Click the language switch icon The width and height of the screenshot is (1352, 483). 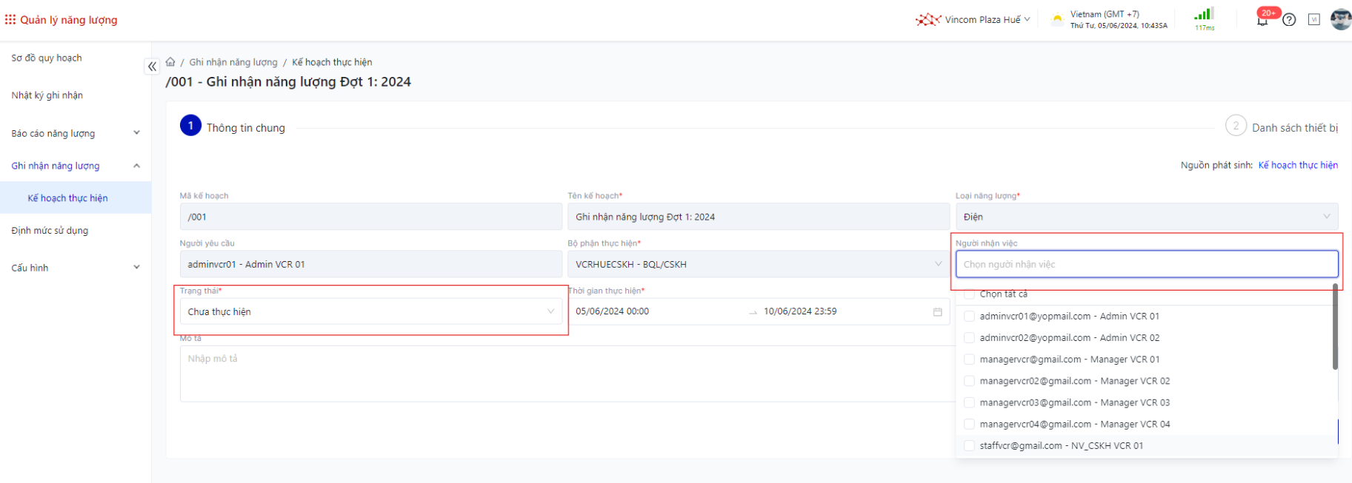point(1313,20)
